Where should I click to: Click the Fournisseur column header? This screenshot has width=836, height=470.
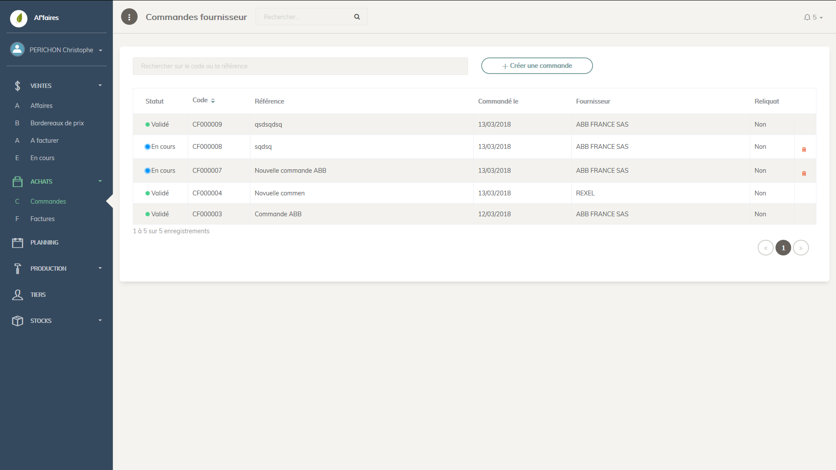[593, 101]
